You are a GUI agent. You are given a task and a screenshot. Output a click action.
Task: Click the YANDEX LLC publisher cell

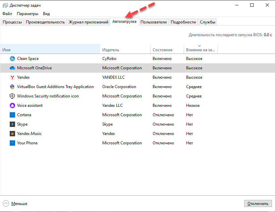pos(113,77)
